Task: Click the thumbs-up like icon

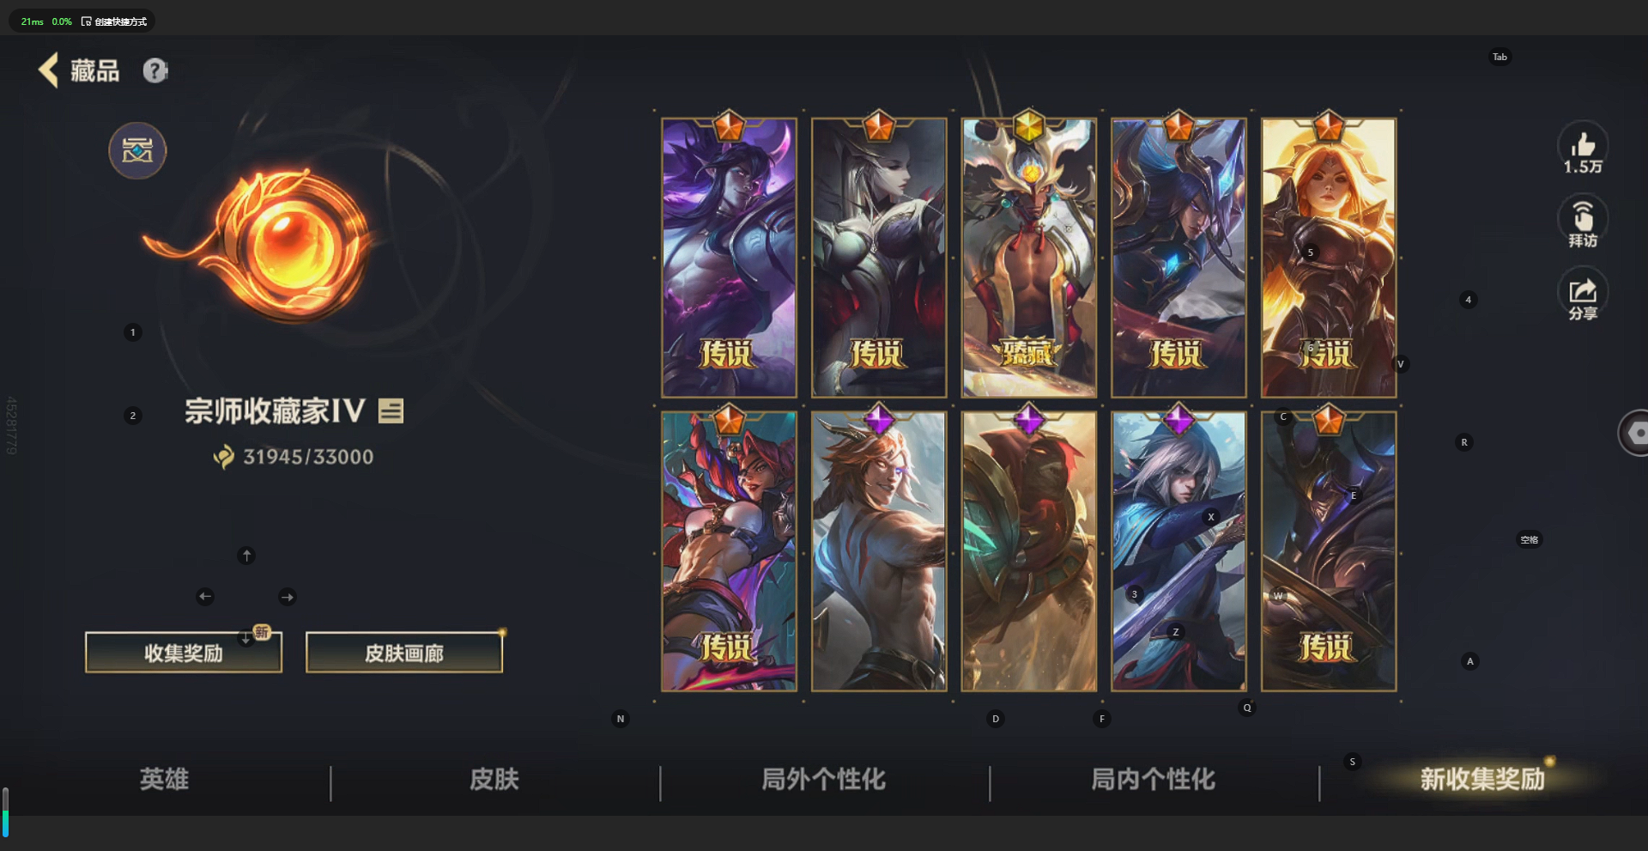Action: click(x=1583, y=143)
